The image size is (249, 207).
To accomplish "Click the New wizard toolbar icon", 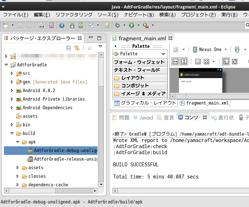I will [6, 25].
